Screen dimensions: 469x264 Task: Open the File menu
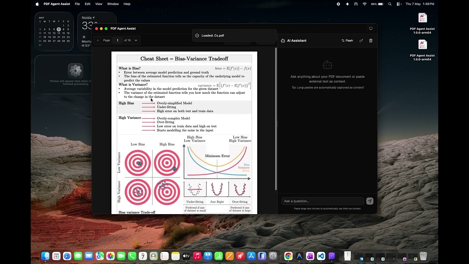[x=77, y=4]
